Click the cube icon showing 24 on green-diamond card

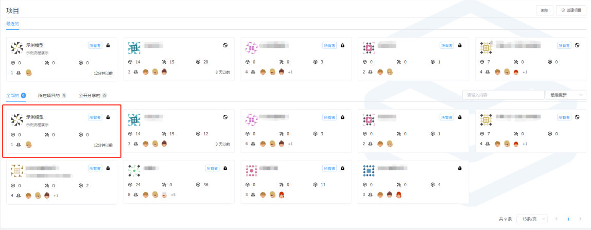(130, 185)
